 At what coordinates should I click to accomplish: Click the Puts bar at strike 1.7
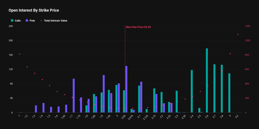point(73,95)
